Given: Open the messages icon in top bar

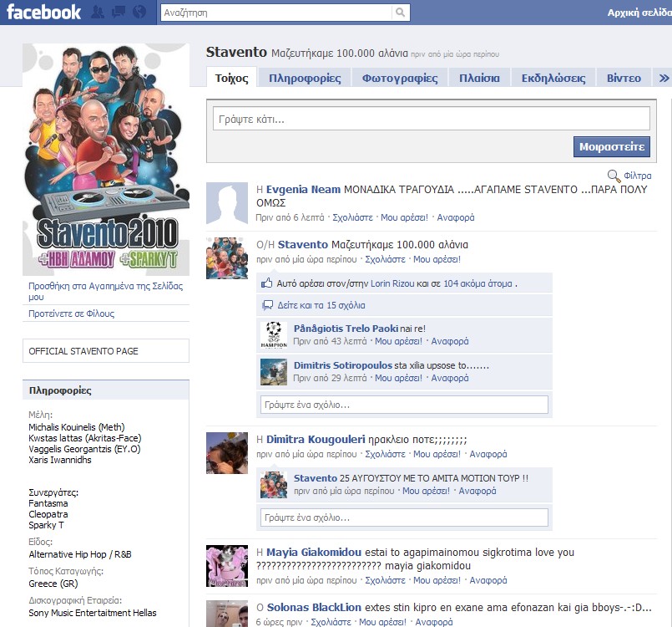Looking at the screenshot, I should coord(119,13).
